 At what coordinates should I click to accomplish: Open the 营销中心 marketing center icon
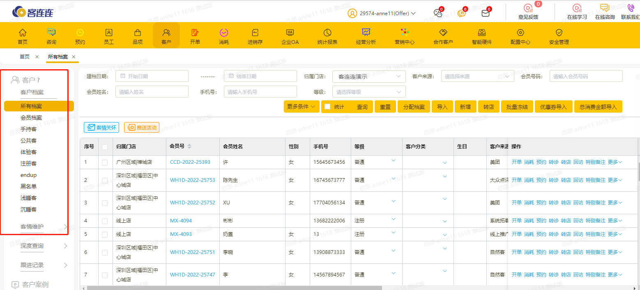click(405, 33)
